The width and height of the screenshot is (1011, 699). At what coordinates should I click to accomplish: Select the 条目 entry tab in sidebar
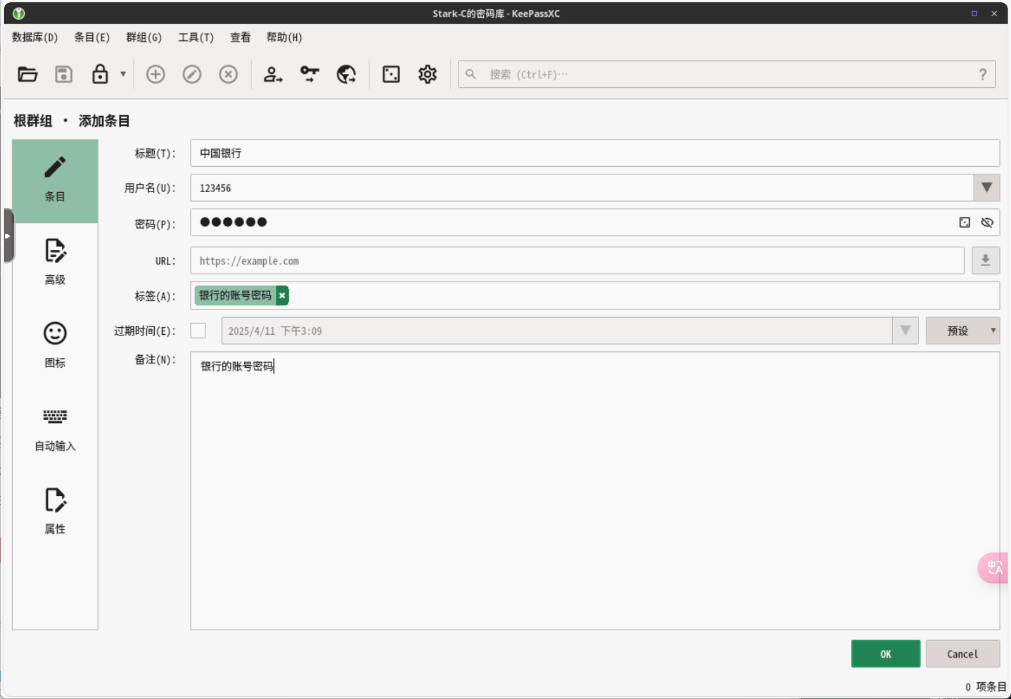[x=55, y=181]
